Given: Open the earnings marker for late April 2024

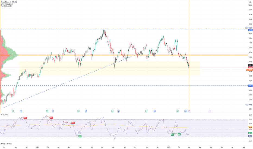Looking at the screenshot, I should tap(78, 111).
